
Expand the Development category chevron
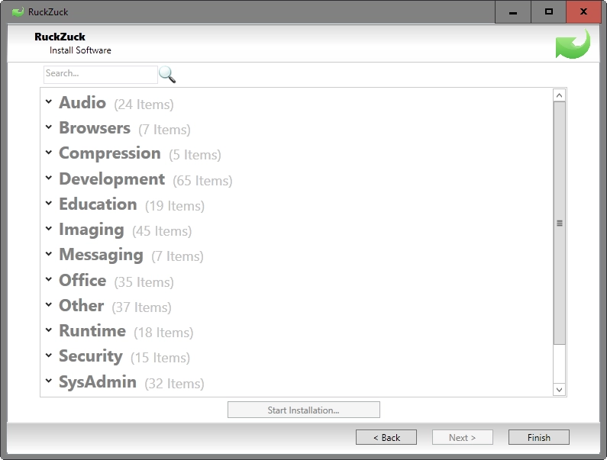click(x=49, y=178)
